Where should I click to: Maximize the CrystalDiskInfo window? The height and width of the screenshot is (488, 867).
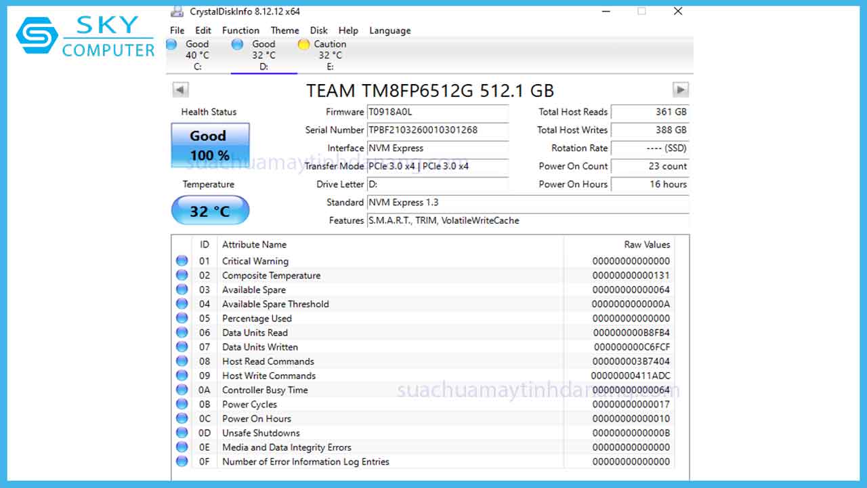641,11
